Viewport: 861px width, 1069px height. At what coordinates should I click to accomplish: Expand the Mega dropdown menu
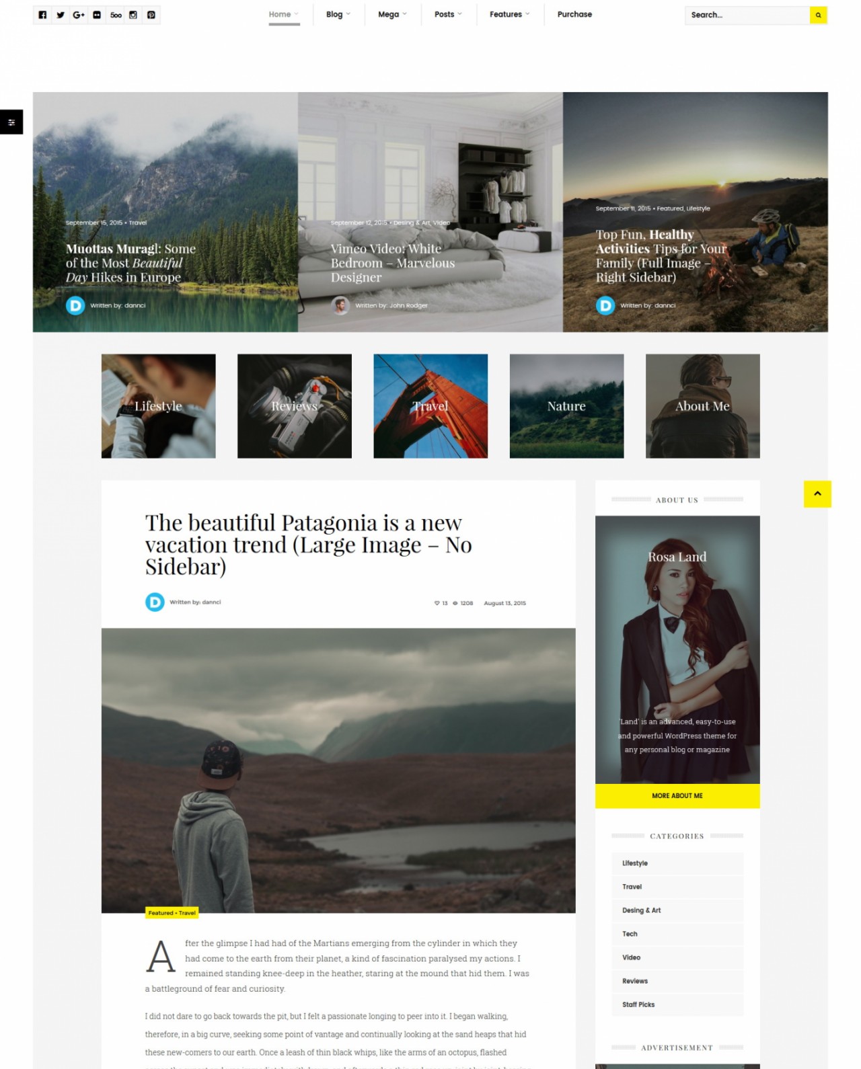[x=392, y=14]
